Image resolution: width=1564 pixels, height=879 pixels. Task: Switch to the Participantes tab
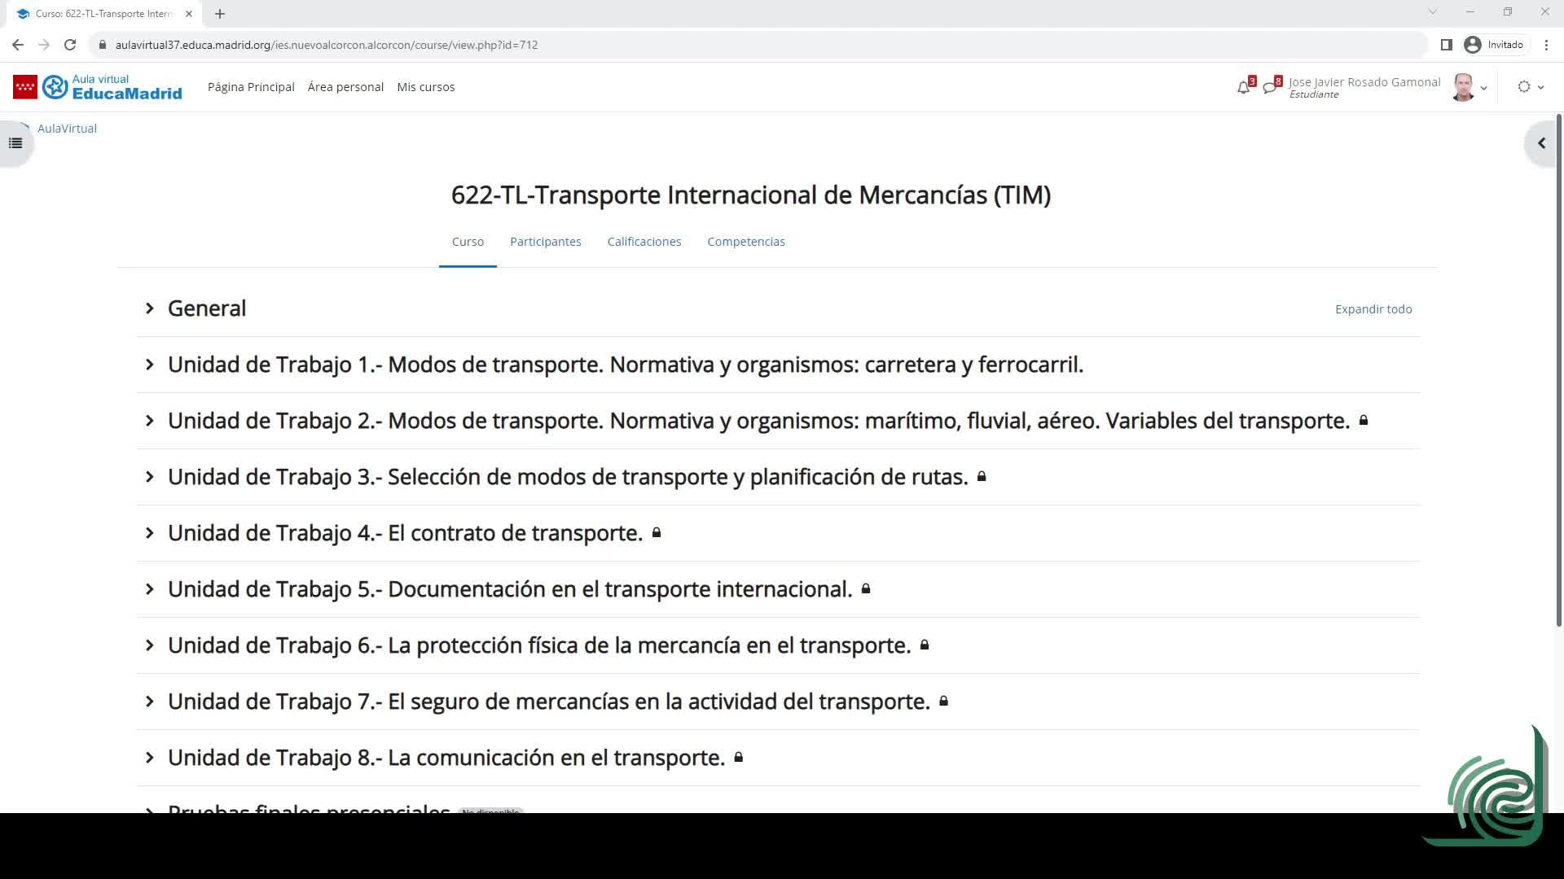tap(545, 242)
